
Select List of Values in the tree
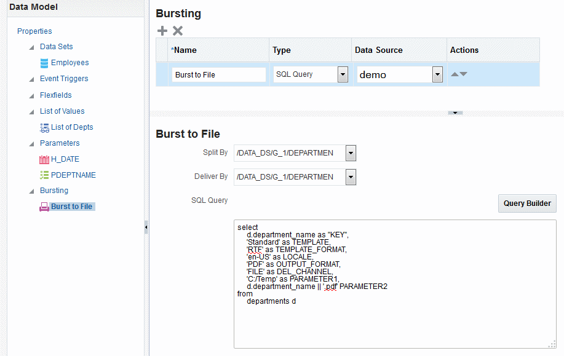(62, 111)
